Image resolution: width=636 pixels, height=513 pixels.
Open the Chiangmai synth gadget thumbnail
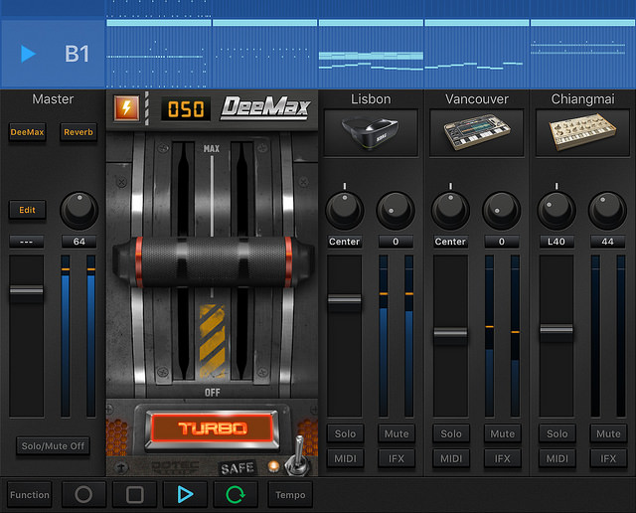click(x=582, y=132)
